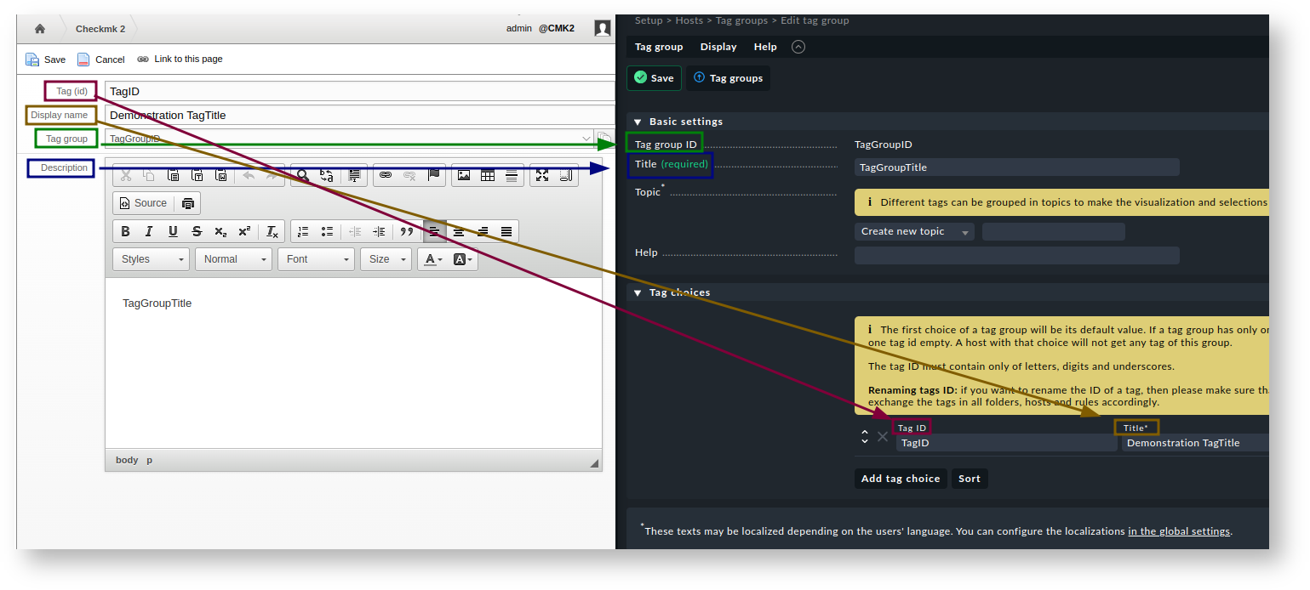Toggle numbered list
Viewport: 1310px width, 590px height.
[303, 231]
